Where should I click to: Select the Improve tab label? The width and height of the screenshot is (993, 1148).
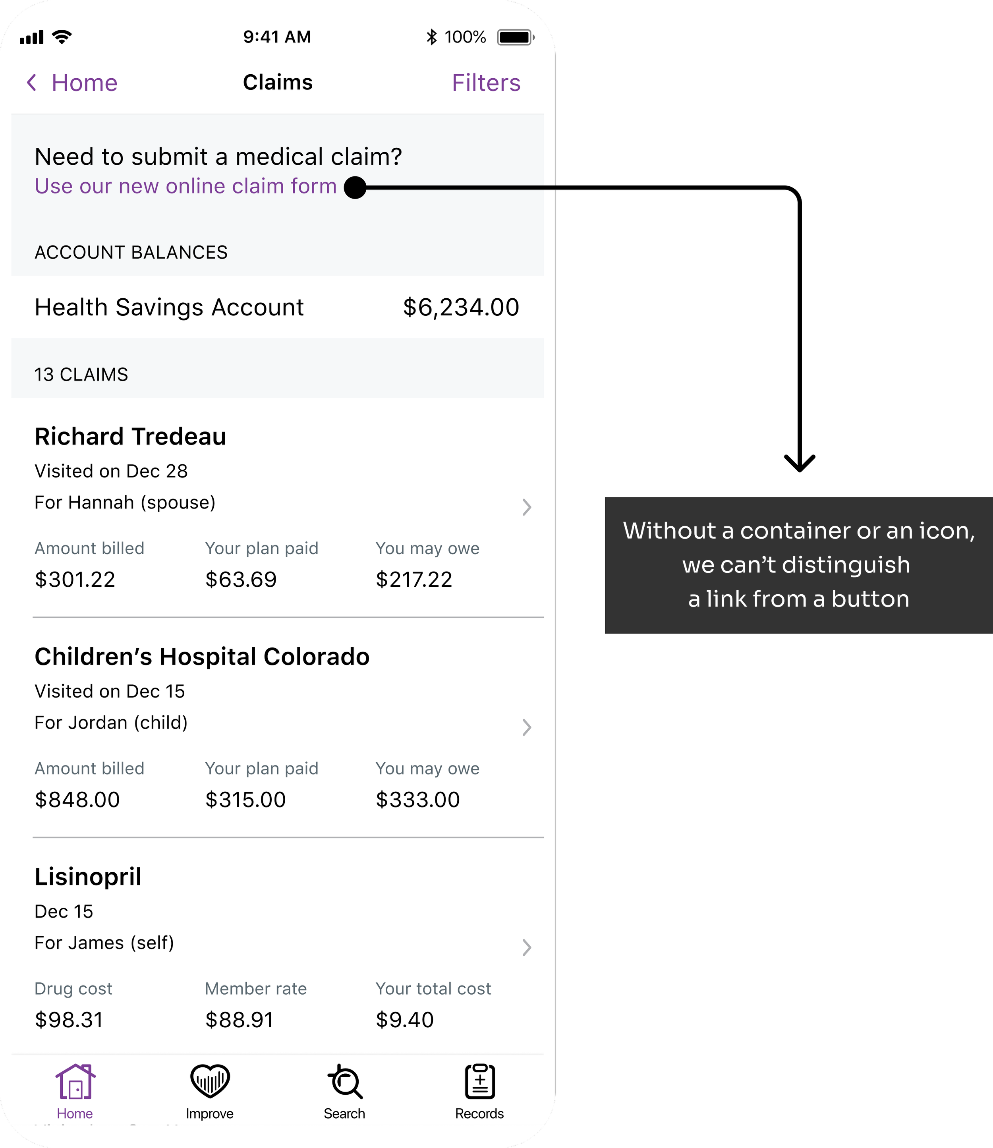[209, 1114]
